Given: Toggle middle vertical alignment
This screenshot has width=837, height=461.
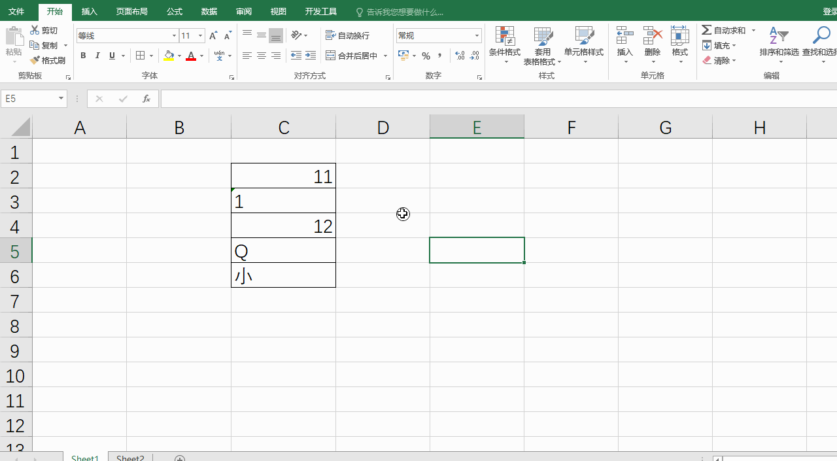Looking at the screenshot, I should point(261,35).
